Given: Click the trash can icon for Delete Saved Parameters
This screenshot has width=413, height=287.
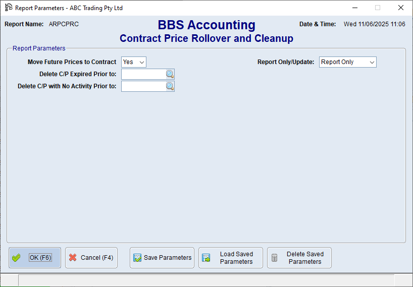Looking at the screenshot, I should point(275,258).
